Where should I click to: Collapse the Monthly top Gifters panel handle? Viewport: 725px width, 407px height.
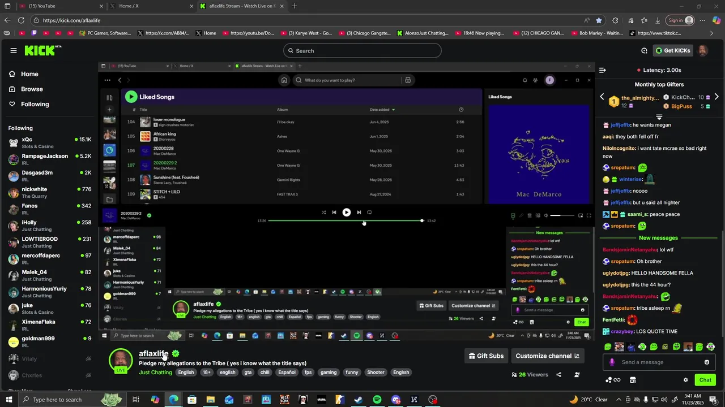[x=659, y=117]
